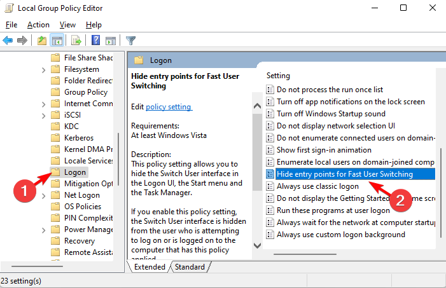Image resolution: width=446 pixels, height=288 pixels.
Task: Select the PIN Complexity tree item
Action: (x=88, y=218)
